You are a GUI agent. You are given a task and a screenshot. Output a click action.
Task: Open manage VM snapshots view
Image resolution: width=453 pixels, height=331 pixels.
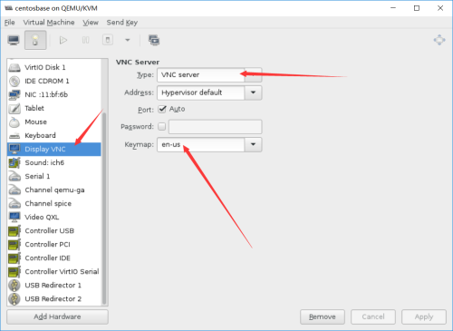pos(154,40)
